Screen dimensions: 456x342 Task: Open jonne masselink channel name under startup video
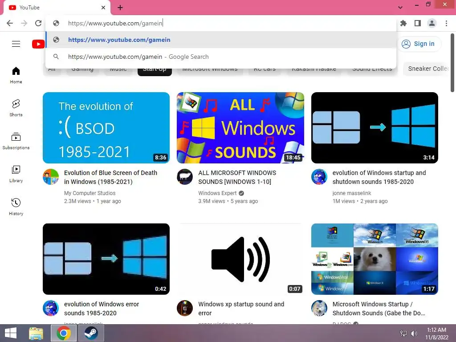pos(352,193)
